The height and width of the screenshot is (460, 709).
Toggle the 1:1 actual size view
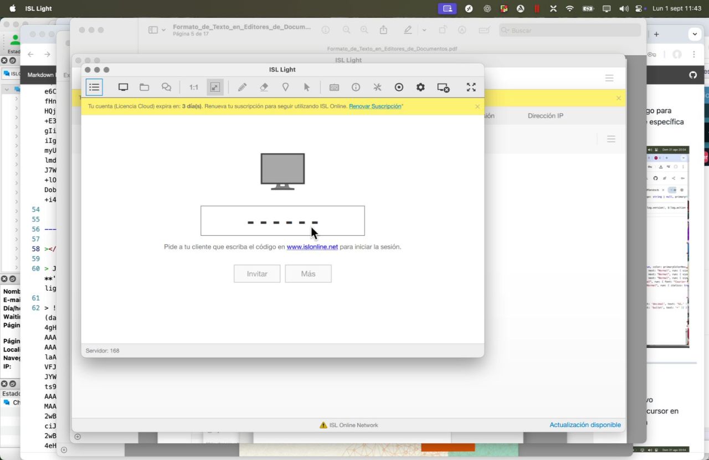193,87
